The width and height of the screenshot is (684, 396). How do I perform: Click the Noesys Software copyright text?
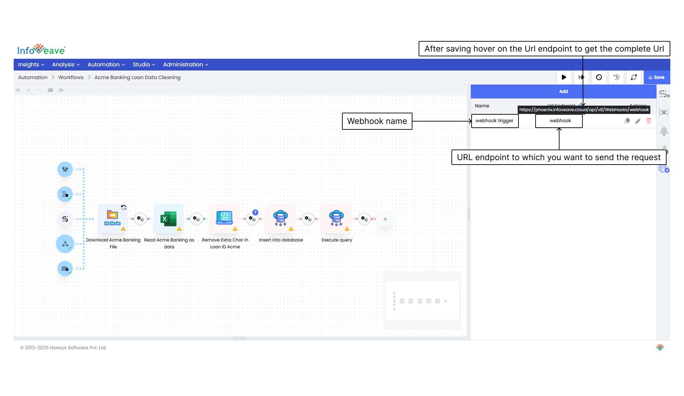pyautogui.click(x=63, y=348)
